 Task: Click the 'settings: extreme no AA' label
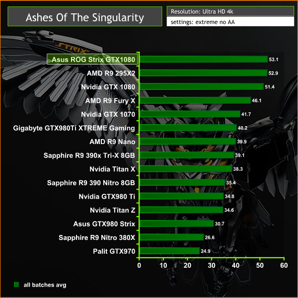203,22
